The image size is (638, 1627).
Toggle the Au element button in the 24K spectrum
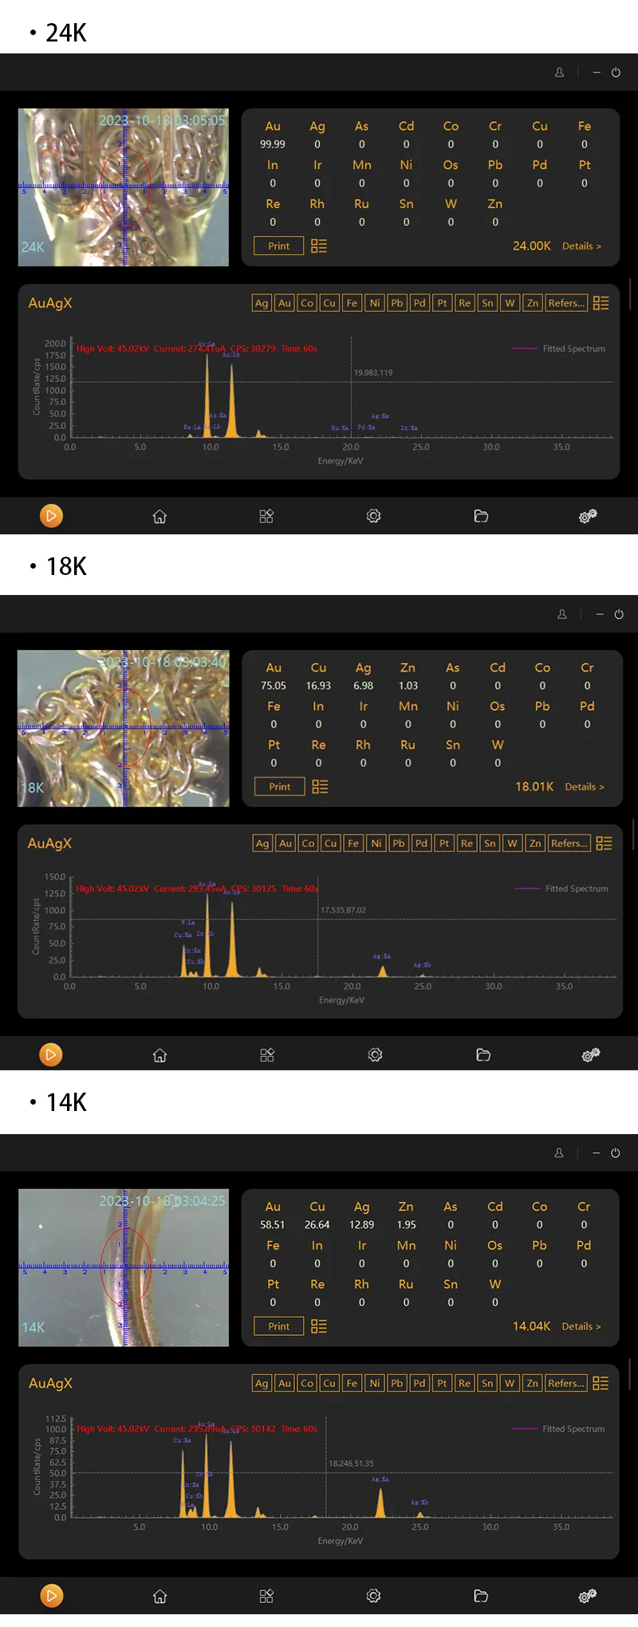tap(285, 303)
